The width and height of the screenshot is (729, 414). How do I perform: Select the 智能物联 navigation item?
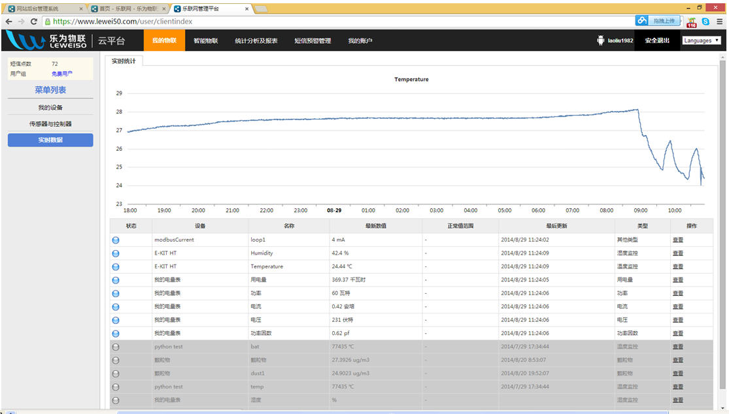pyautogui.click(x=205, y=40)
